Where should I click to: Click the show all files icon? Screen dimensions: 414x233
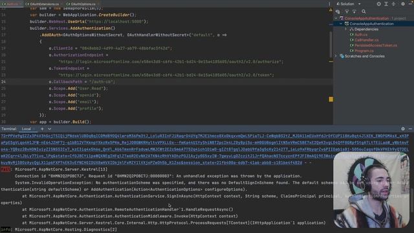tap(338, 12)
